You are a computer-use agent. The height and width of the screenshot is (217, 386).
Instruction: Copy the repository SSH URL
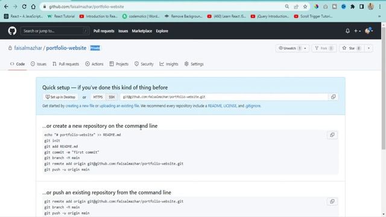click(334, 96)
